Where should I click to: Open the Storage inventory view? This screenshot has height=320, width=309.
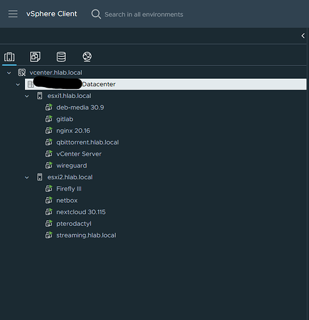[x=61, y=57]
